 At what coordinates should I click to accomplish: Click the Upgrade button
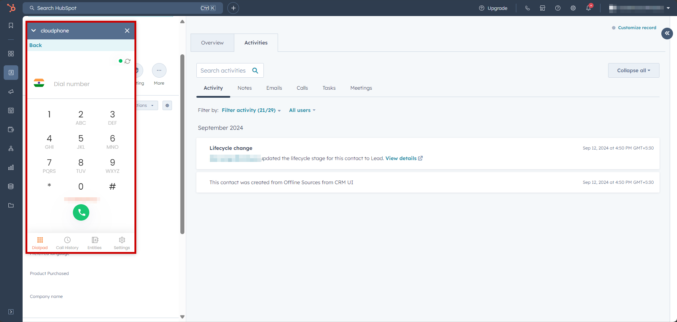[493, 8]
